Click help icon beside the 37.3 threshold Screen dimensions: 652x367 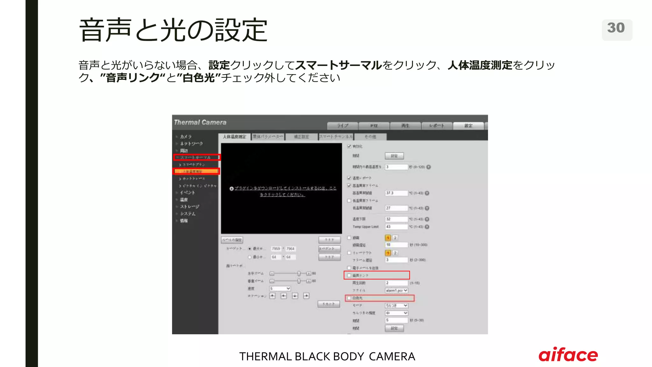tap(427, 193)
